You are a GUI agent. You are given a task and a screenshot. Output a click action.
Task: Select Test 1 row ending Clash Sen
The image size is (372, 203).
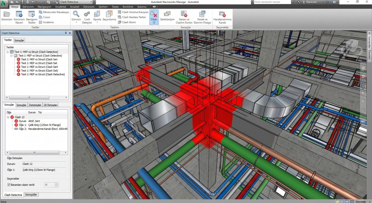click(37, 59)
